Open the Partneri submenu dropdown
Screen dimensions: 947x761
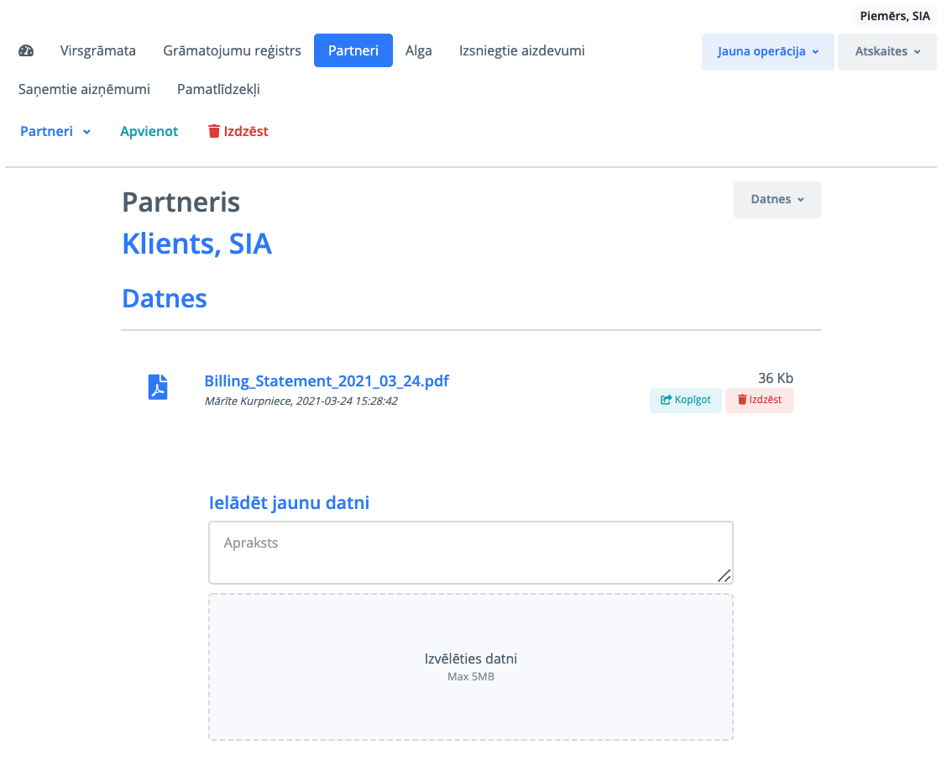pyautogui.click(x=55, y=131)
